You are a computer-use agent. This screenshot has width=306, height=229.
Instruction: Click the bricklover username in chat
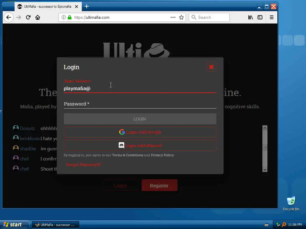coord(30,139)
